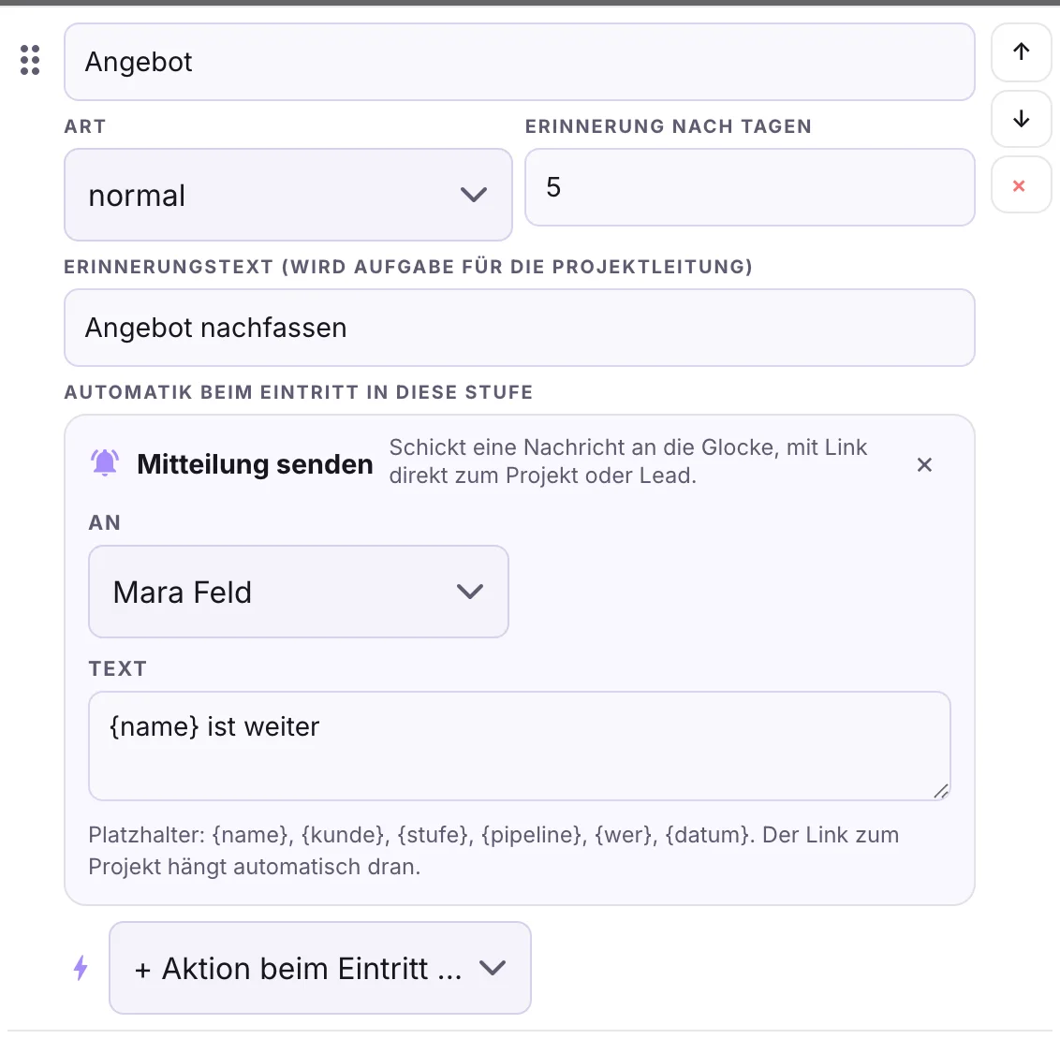
Task: Click the Platzhalter hint text
Action: [x=493, y=851]
